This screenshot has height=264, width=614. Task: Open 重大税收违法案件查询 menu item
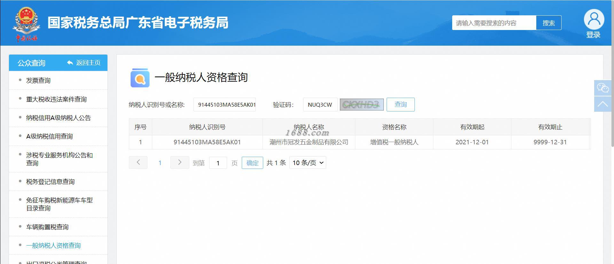pyautogui.click(x=56, y=99)
